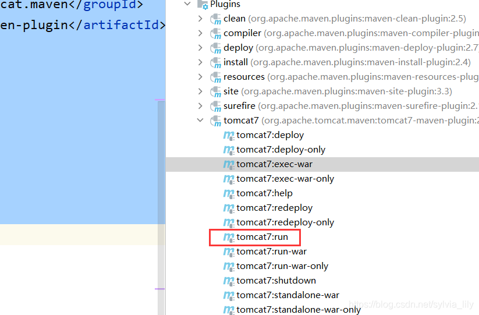This screenshot has height=315, width=479.
Task: Click the deploy plugin icon
Action: click(216, 48)
